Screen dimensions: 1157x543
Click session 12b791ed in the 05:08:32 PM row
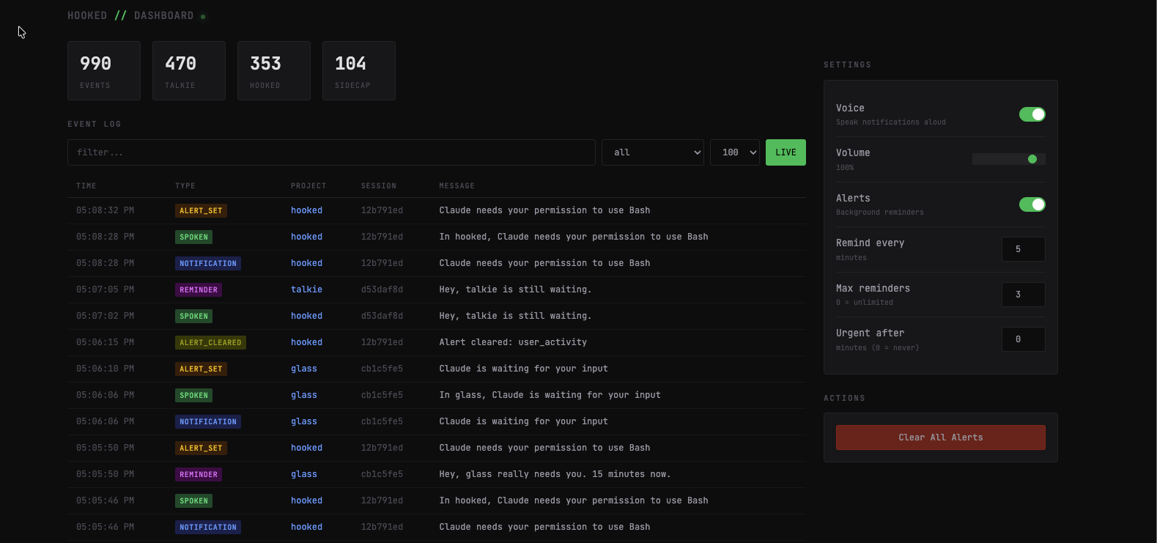pos(382,210)
